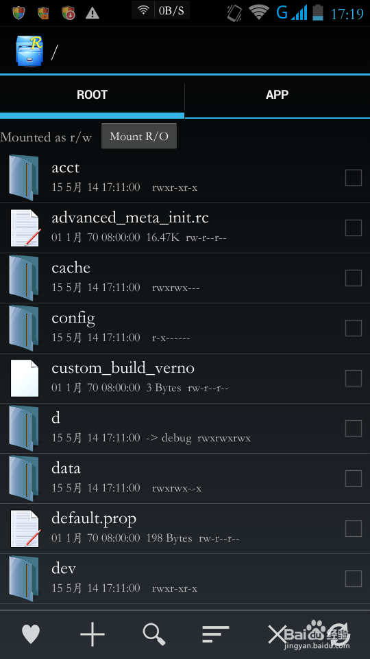Image resolution: width=370 pixels, height=659 pixels.
Task: Tap the Wi-Fi status bar icon
Action: (x=259, y=13)
